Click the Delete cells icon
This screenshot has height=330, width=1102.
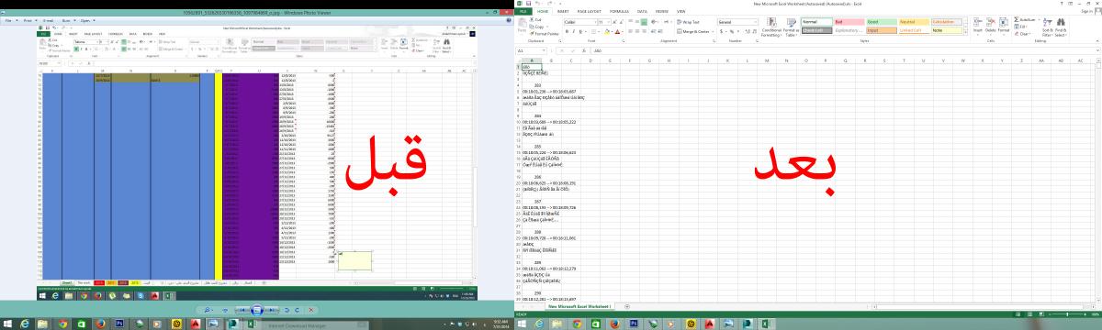(x=990, y=27)
